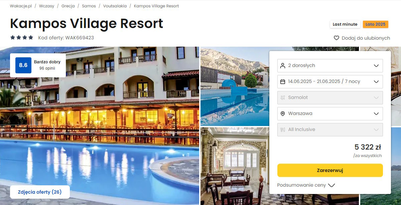Select the orange Lato 2025 tag
401x205 pixels.
pos(376,24)
